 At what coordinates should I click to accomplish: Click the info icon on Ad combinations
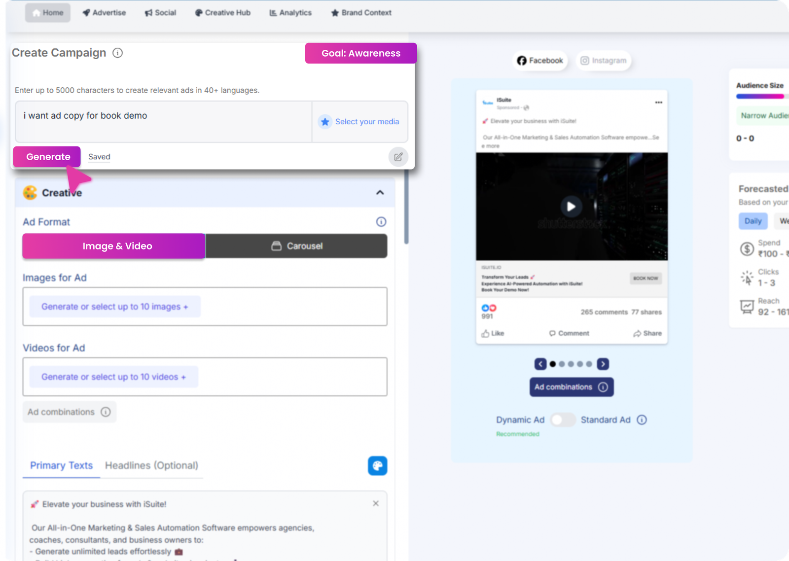click(604, 387)
